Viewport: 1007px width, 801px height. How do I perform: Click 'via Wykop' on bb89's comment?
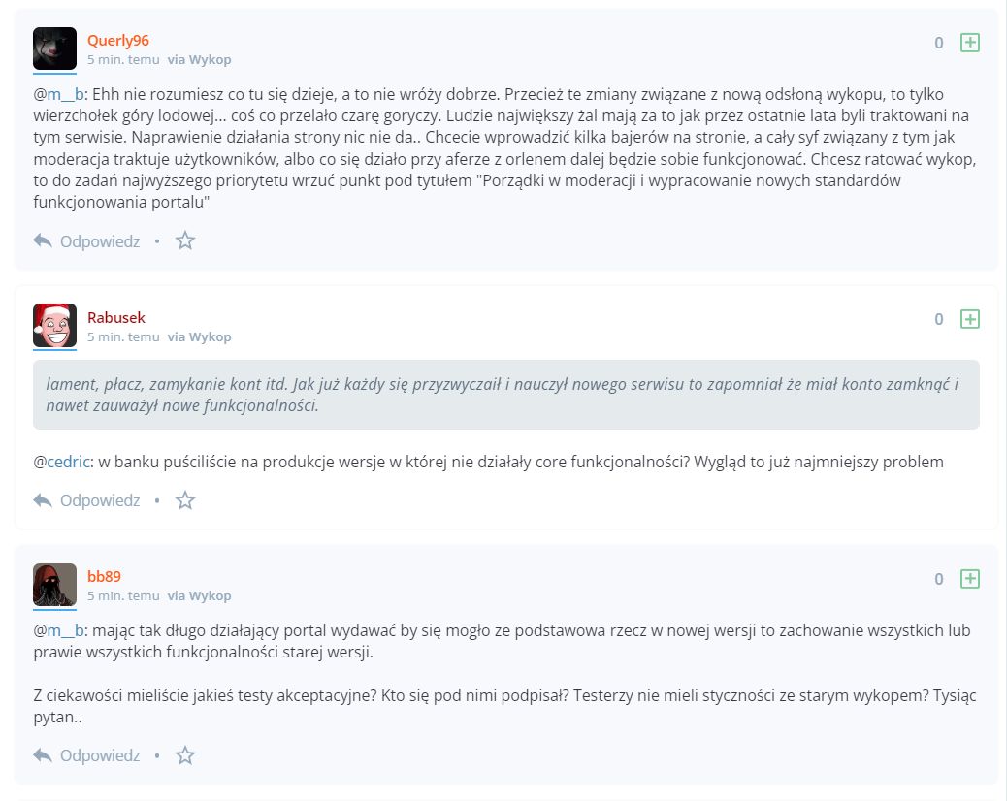199,595
